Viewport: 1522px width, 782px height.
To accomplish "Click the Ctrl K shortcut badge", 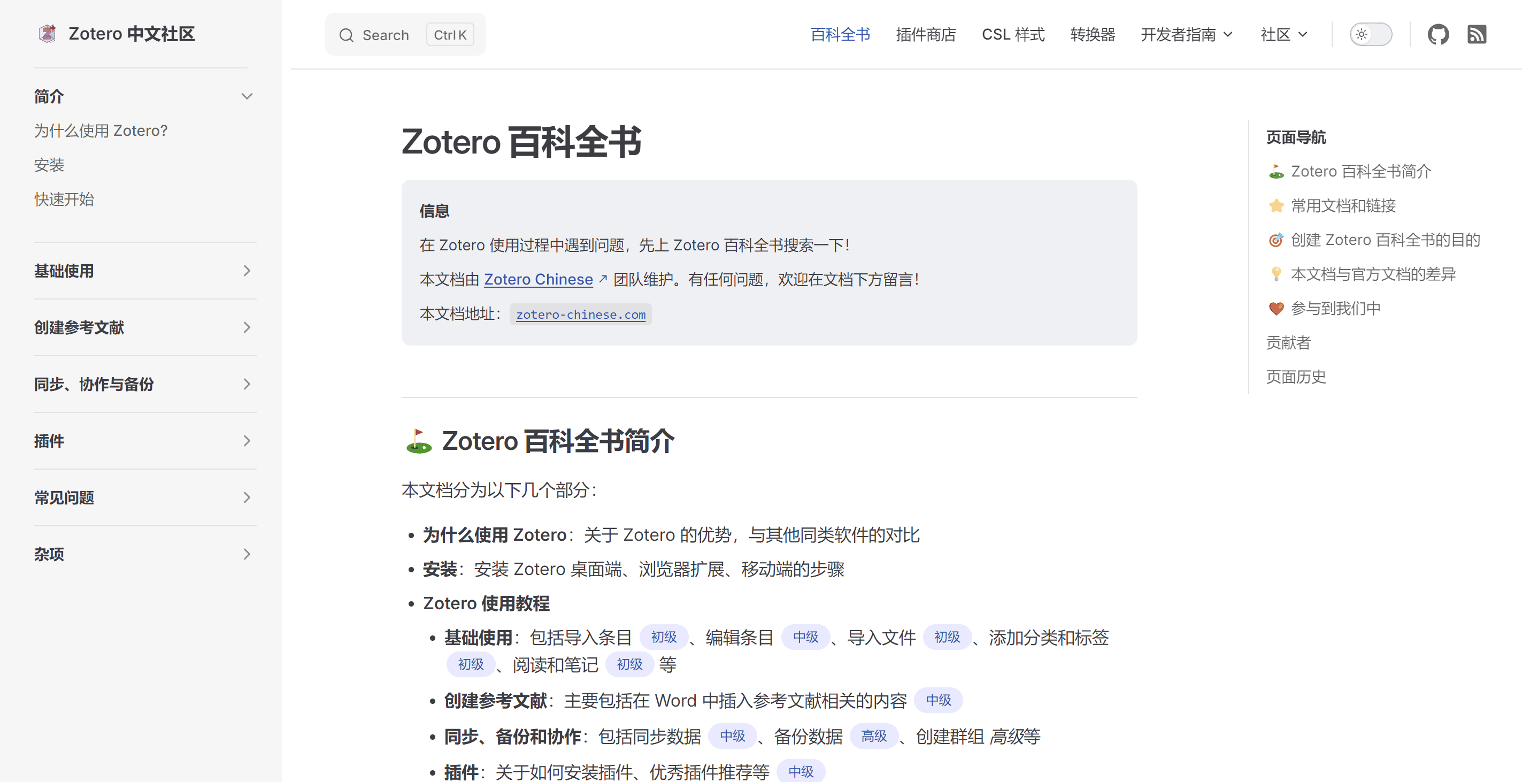I will pos(450,35).
